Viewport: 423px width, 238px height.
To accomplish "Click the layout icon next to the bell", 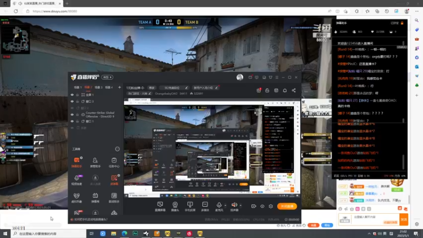I will click(x=276, y=90).
